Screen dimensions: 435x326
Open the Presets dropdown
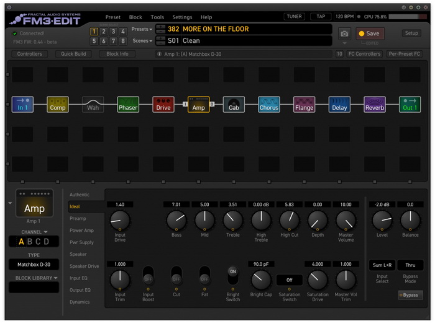point(142,29)
